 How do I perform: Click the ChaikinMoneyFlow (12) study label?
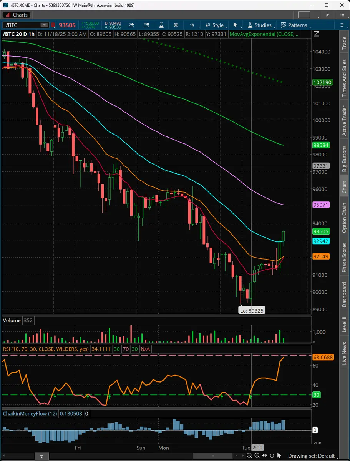coord(30,414)
